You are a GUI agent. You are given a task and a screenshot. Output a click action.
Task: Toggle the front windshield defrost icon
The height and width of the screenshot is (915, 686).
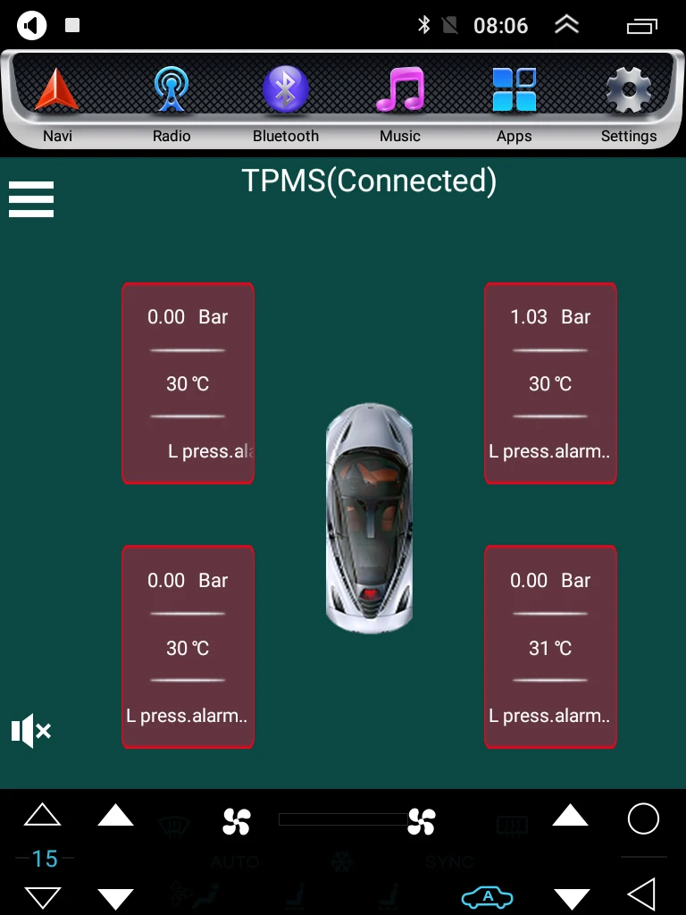[174, 826]
